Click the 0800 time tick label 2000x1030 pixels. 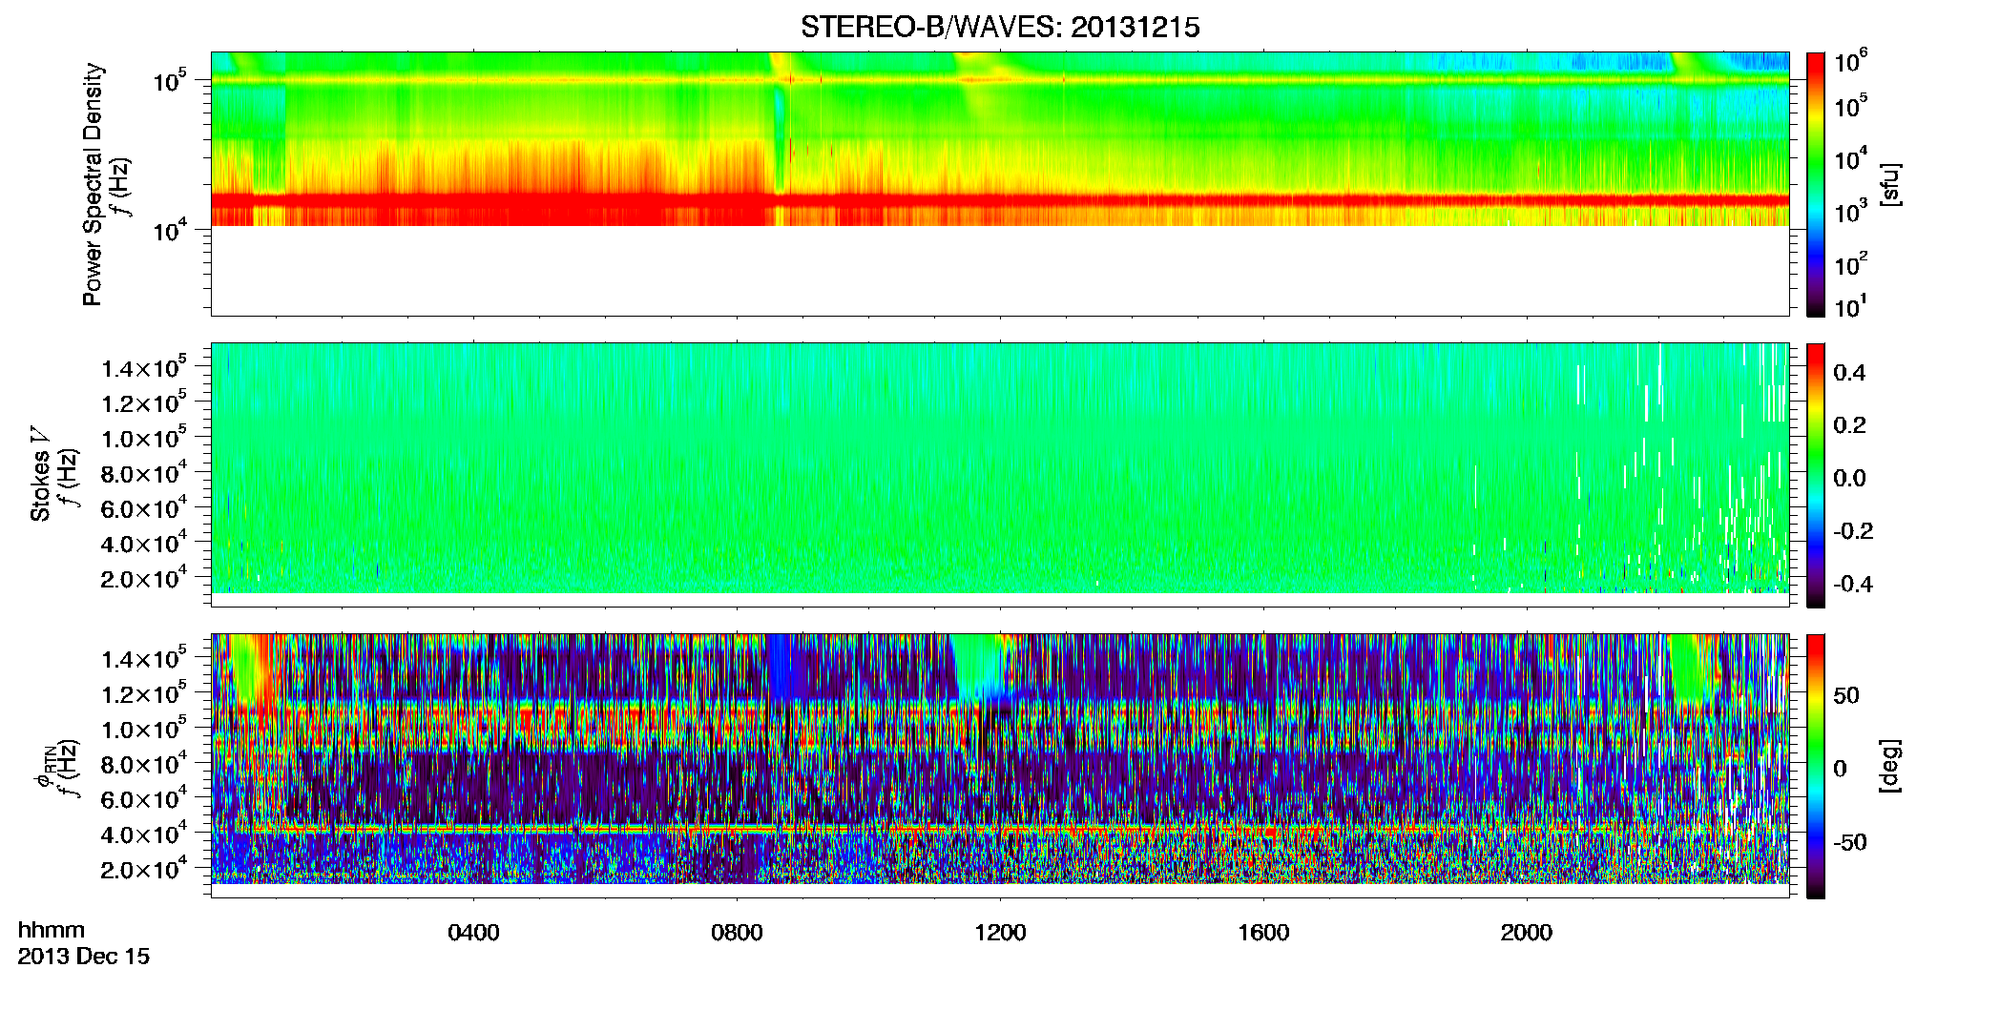(738, 933)
